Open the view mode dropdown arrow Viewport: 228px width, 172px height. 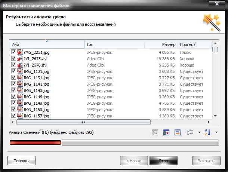[199, 132]
